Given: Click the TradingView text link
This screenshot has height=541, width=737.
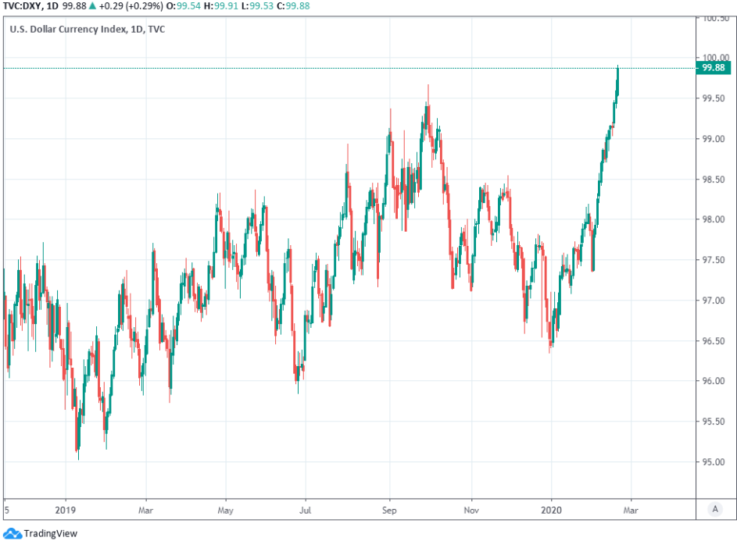Looking at the screenshot, I should pyautogui.click(x=50, y=534).
